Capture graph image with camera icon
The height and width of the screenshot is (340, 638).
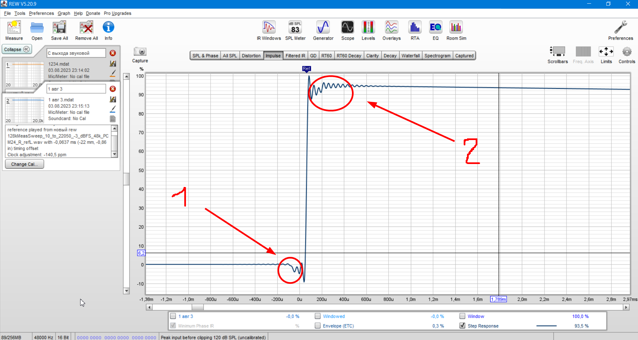(x=140, y=52)
